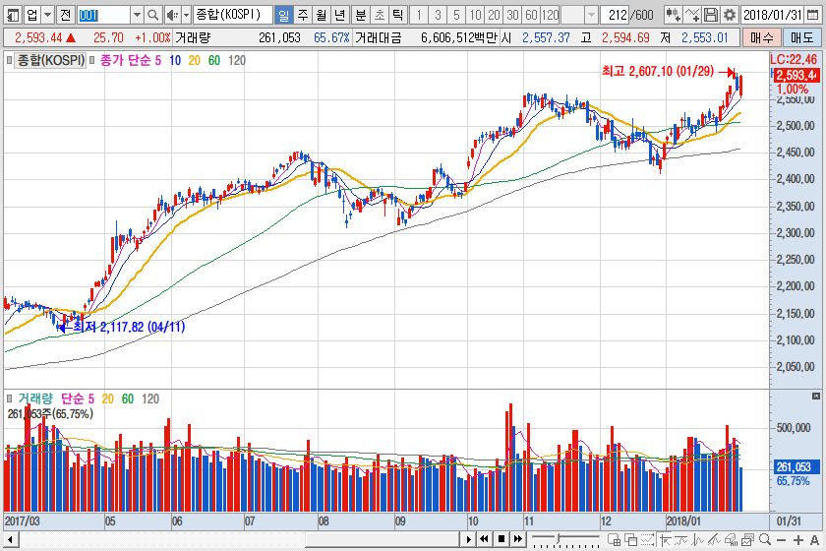This screenshot has width=826, height=551.
Task: Click the 매수 buy button
Action: [761, 36]
